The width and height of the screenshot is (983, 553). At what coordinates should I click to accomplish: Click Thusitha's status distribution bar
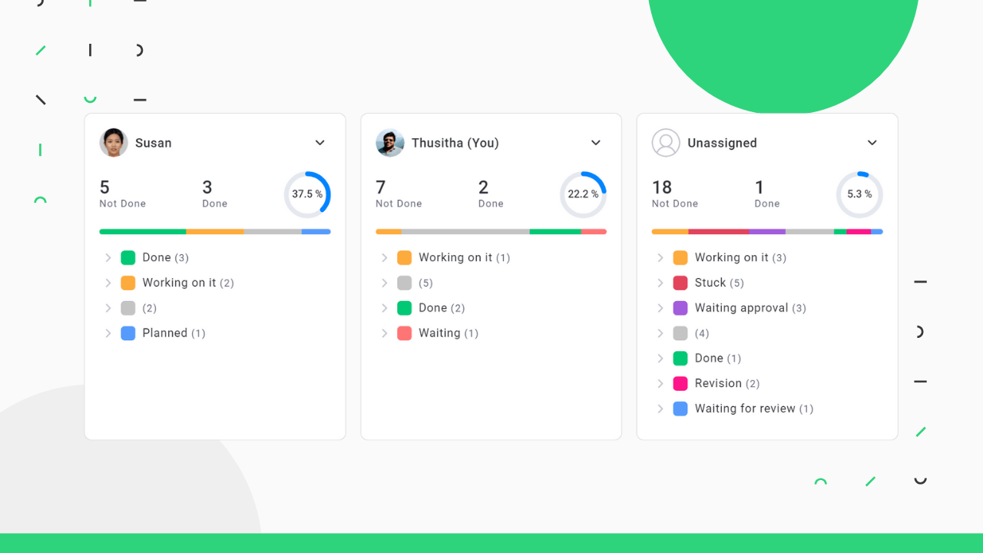(x=491, y=231)
